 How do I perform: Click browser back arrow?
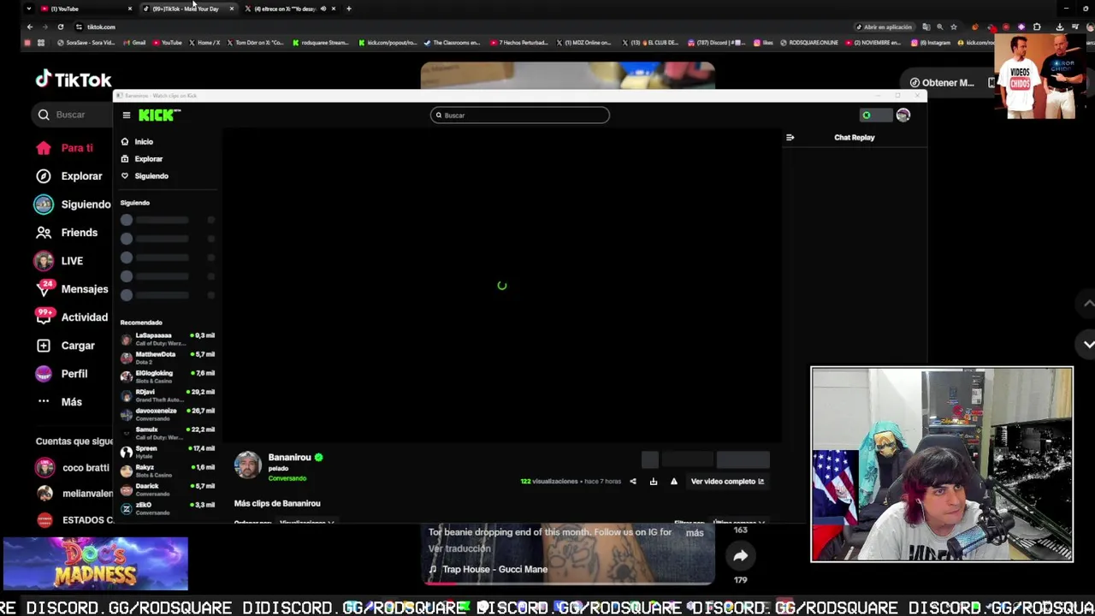click(29, 27)
